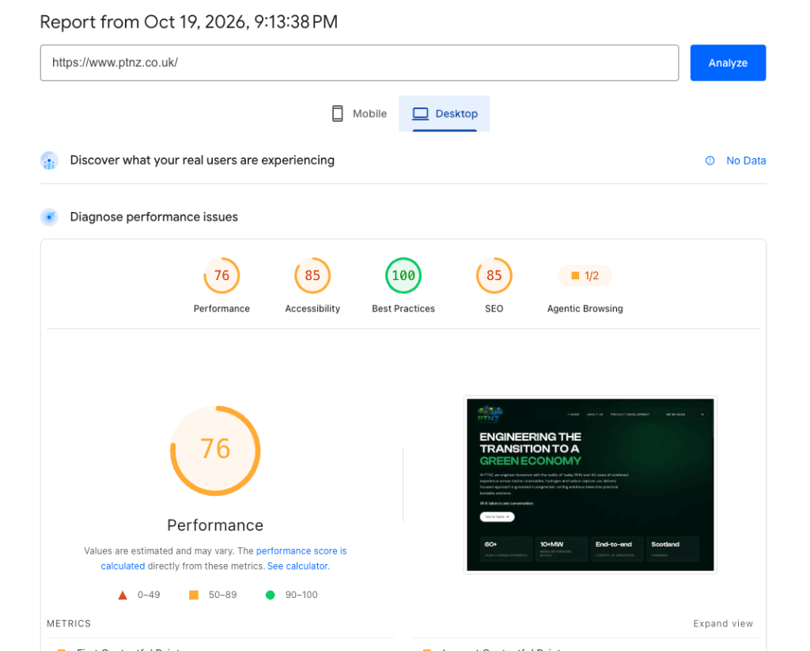The height and width of the screenshot is (651, 810).
Task: Click the large 76 performance gauge
Action: pos(215,451)
